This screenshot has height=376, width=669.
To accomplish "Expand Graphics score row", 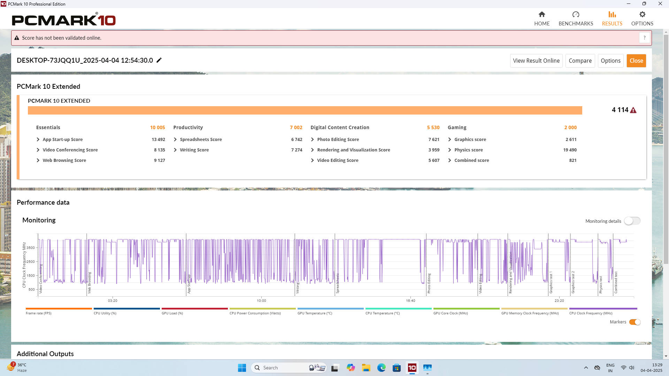I will [450, 139].
